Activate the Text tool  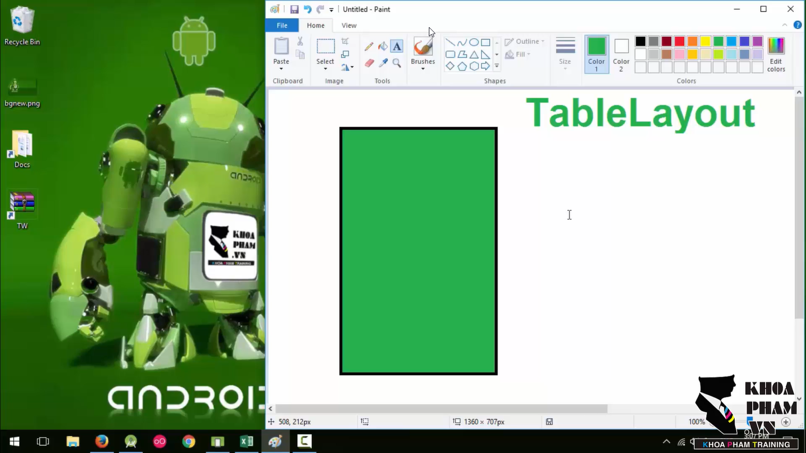coord(397,46)
